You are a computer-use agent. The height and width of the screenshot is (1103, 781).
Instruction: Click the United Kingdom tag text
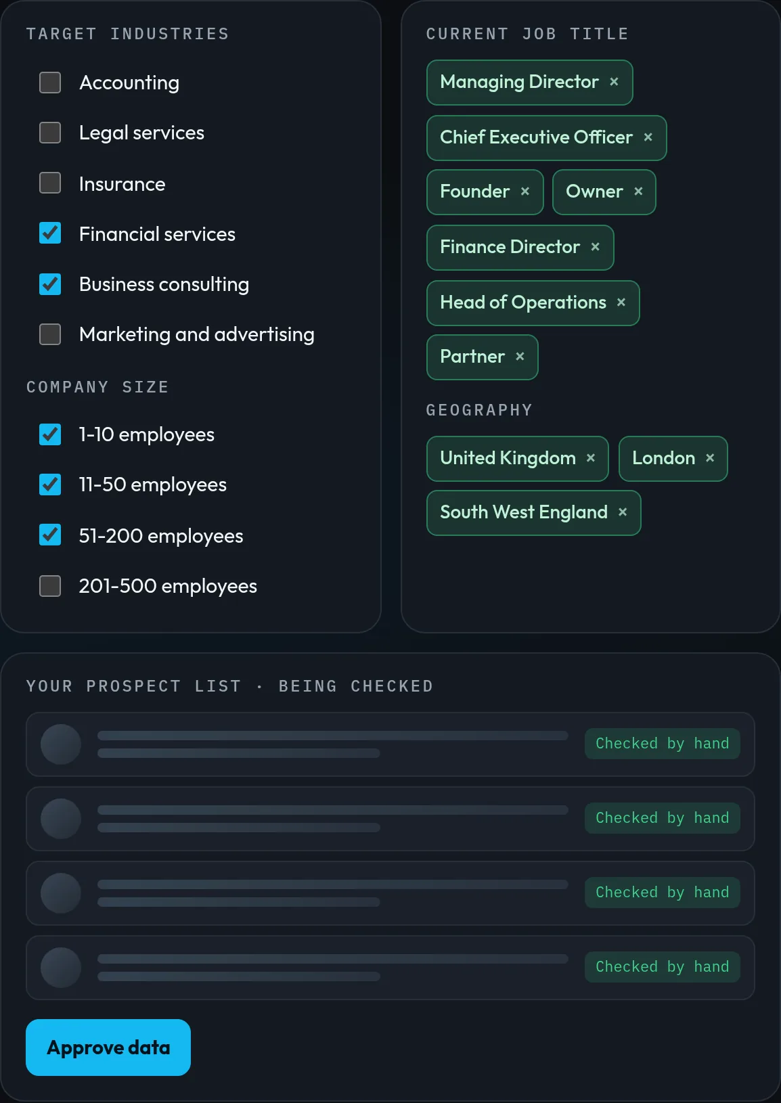click(x=508, y=458)
